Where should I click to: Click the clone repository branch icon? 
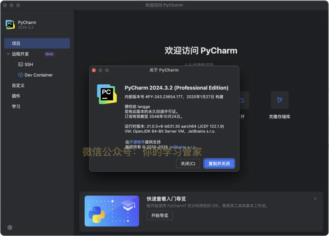279,100
